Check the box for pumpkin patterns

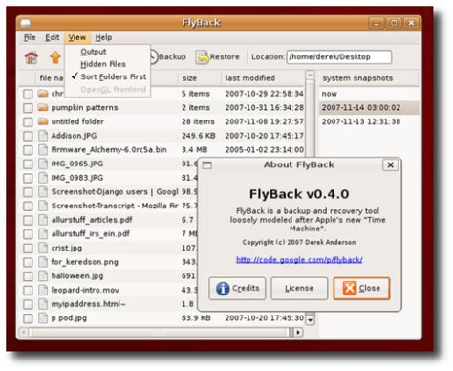pos(28,108)
